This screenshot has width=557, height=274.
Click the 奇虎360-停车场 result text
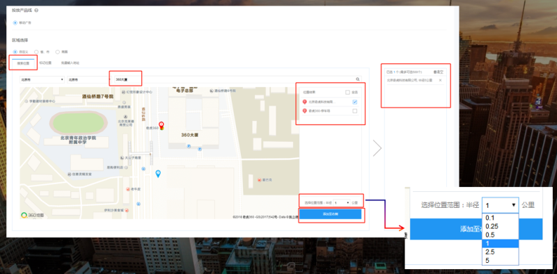point(319,111)
